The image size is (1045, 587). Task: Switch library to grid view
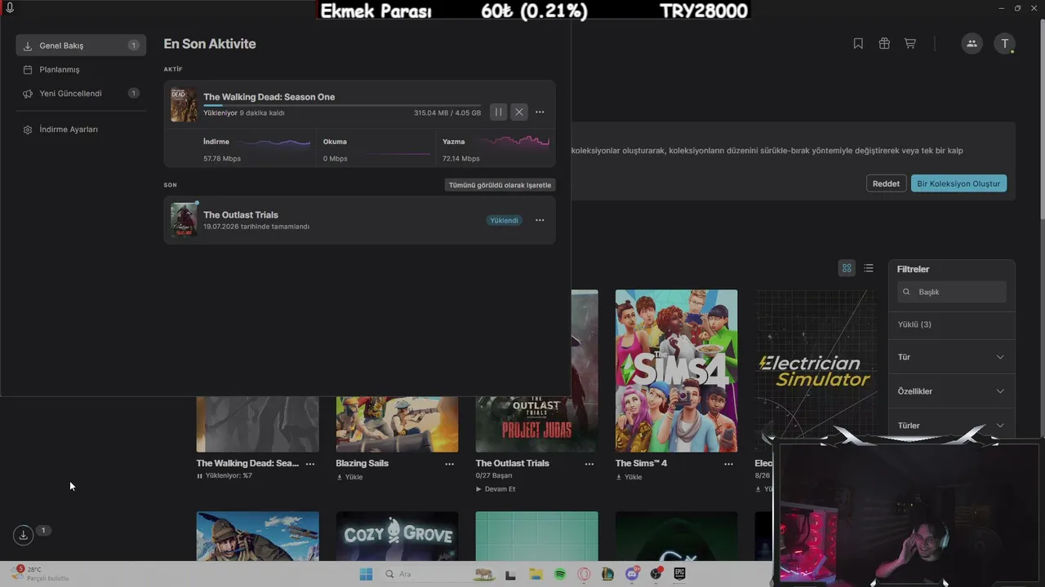coord(847,268)
